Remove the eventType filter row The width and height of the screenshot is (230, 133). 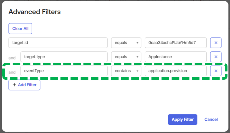coord(216,71)
